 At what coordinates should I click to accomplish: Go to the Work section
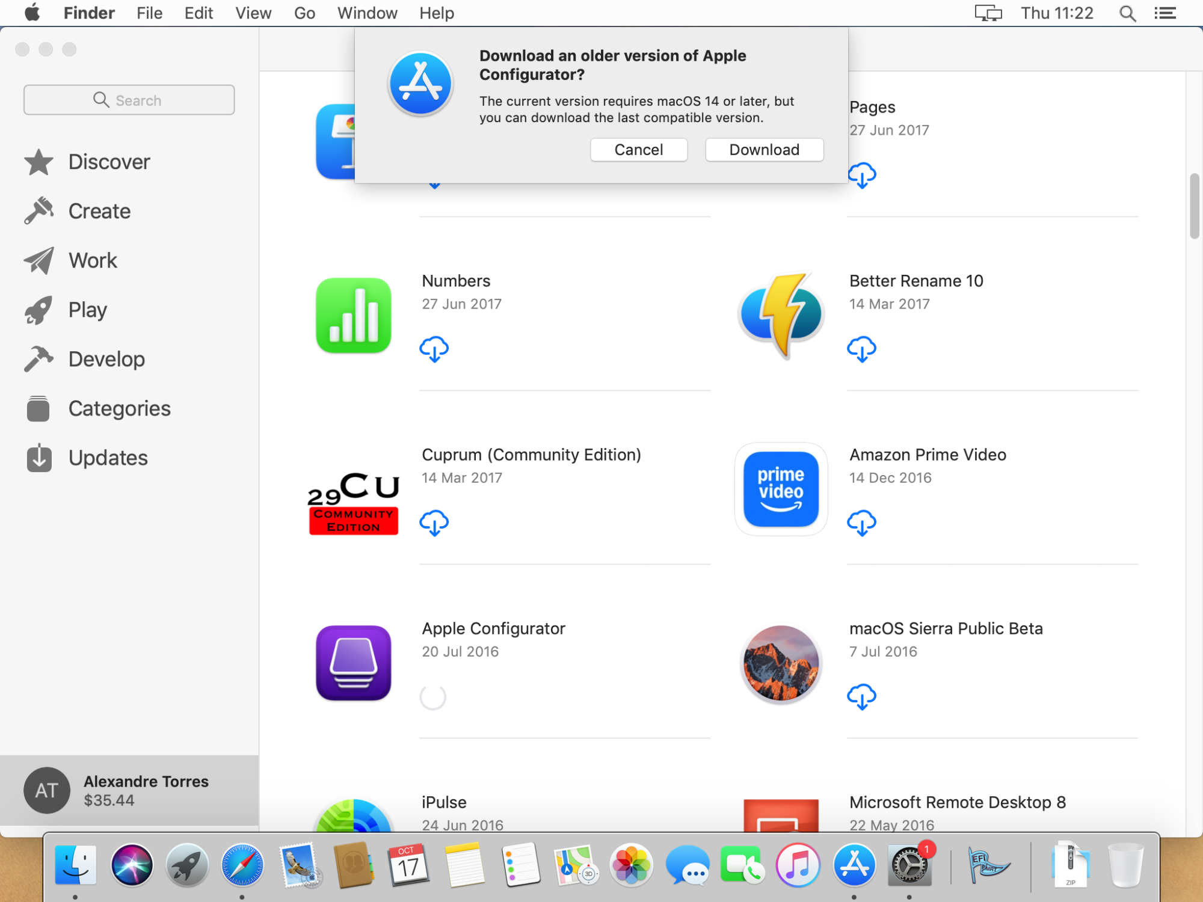(71, 260)
